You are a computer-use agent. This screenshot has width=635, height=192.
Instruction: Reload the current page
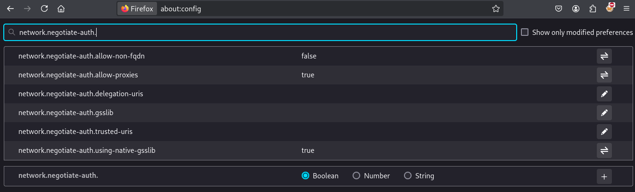[x=44, y=8]
